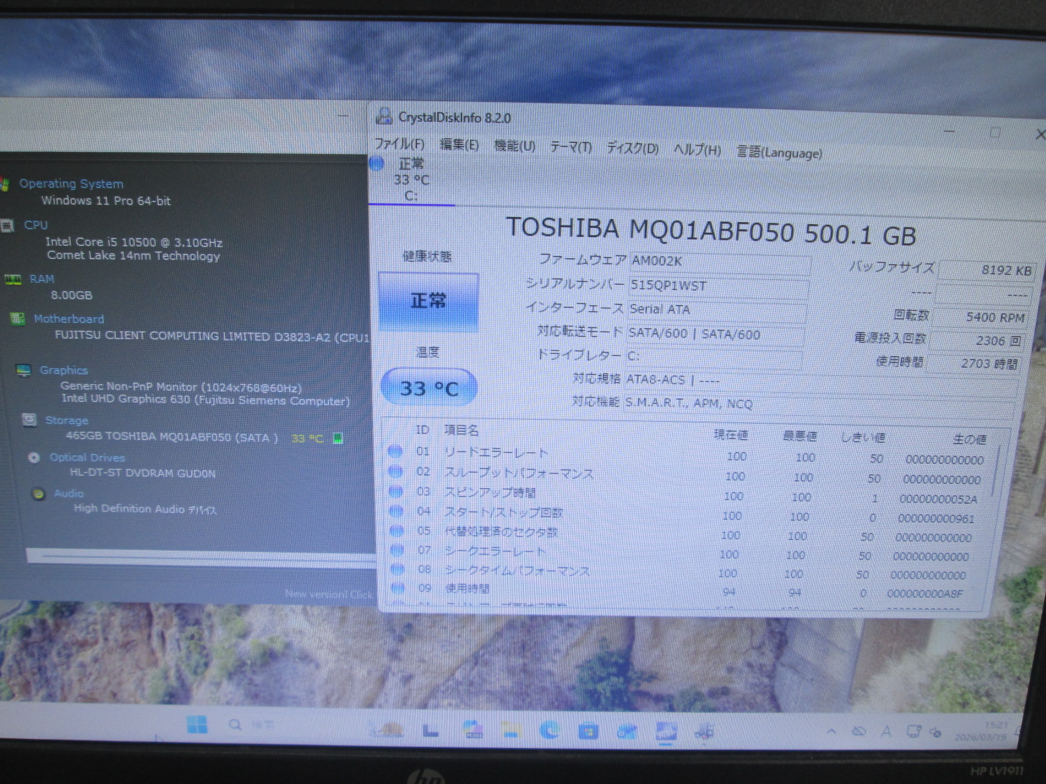Open the CPU section link in Speccy
The width and height of the screenshot is (1046, 784).
[x=36, y=225]
